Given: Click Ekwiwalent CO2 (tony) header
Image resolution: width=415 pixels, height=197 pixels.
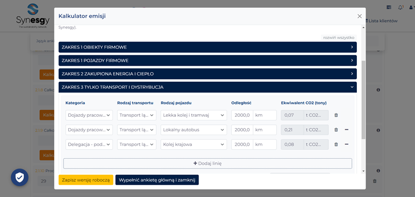Looking at the screenshot, I should pos(304,103).
